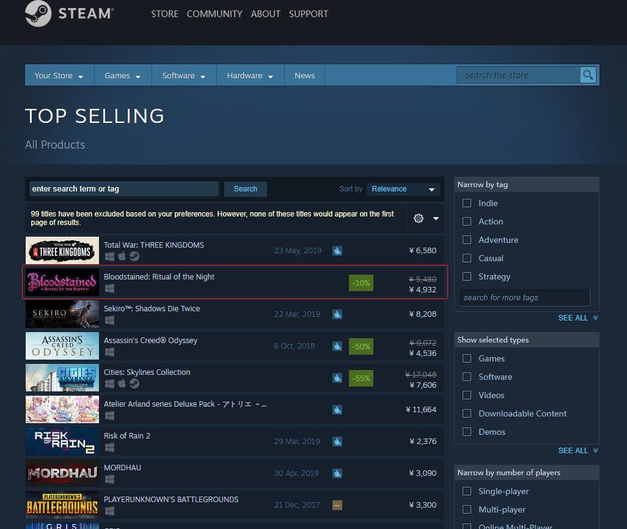Click review thumbs-up icon for Risk of Rain 2
Screen dimensions: 627x529
pos(337,442)
